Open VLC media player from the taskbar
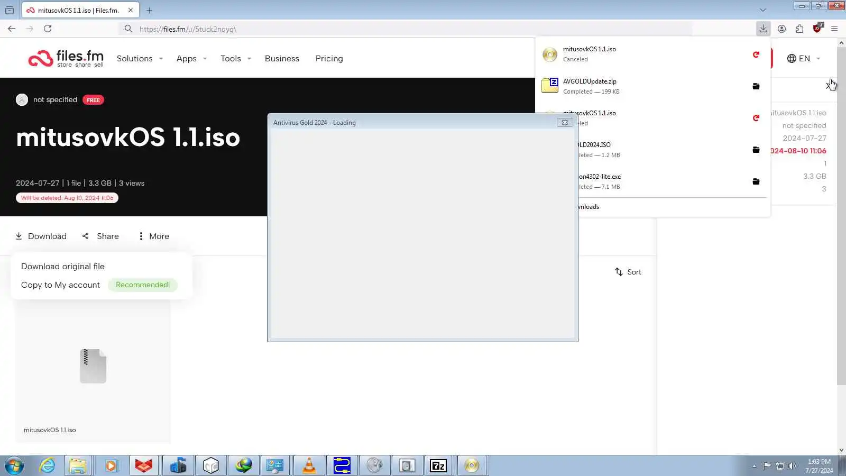Screen dimensions: 846x476 (309, 466)
